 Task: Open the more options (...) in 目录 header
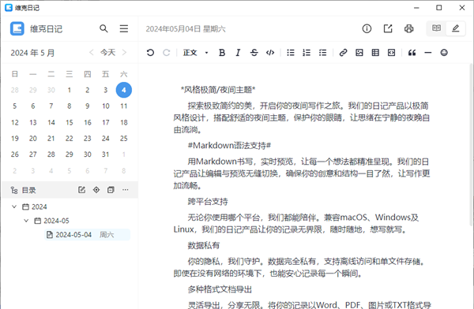coord(126,190)
